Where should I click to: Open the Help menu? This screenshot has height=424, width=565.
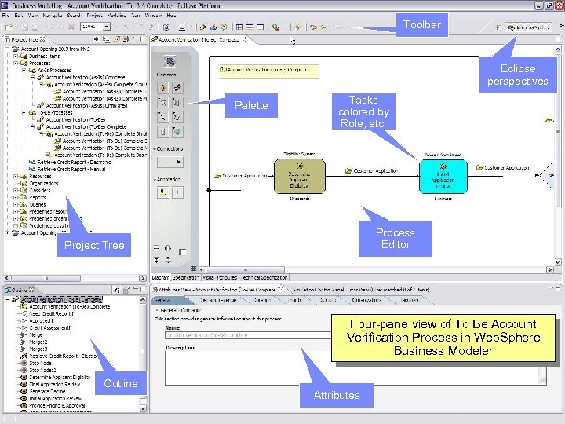click(172, 16)
